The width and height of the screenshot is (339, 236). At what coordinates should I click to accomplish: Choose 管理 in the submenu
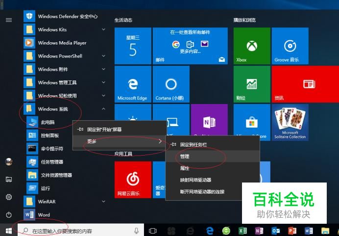(213, 157)
